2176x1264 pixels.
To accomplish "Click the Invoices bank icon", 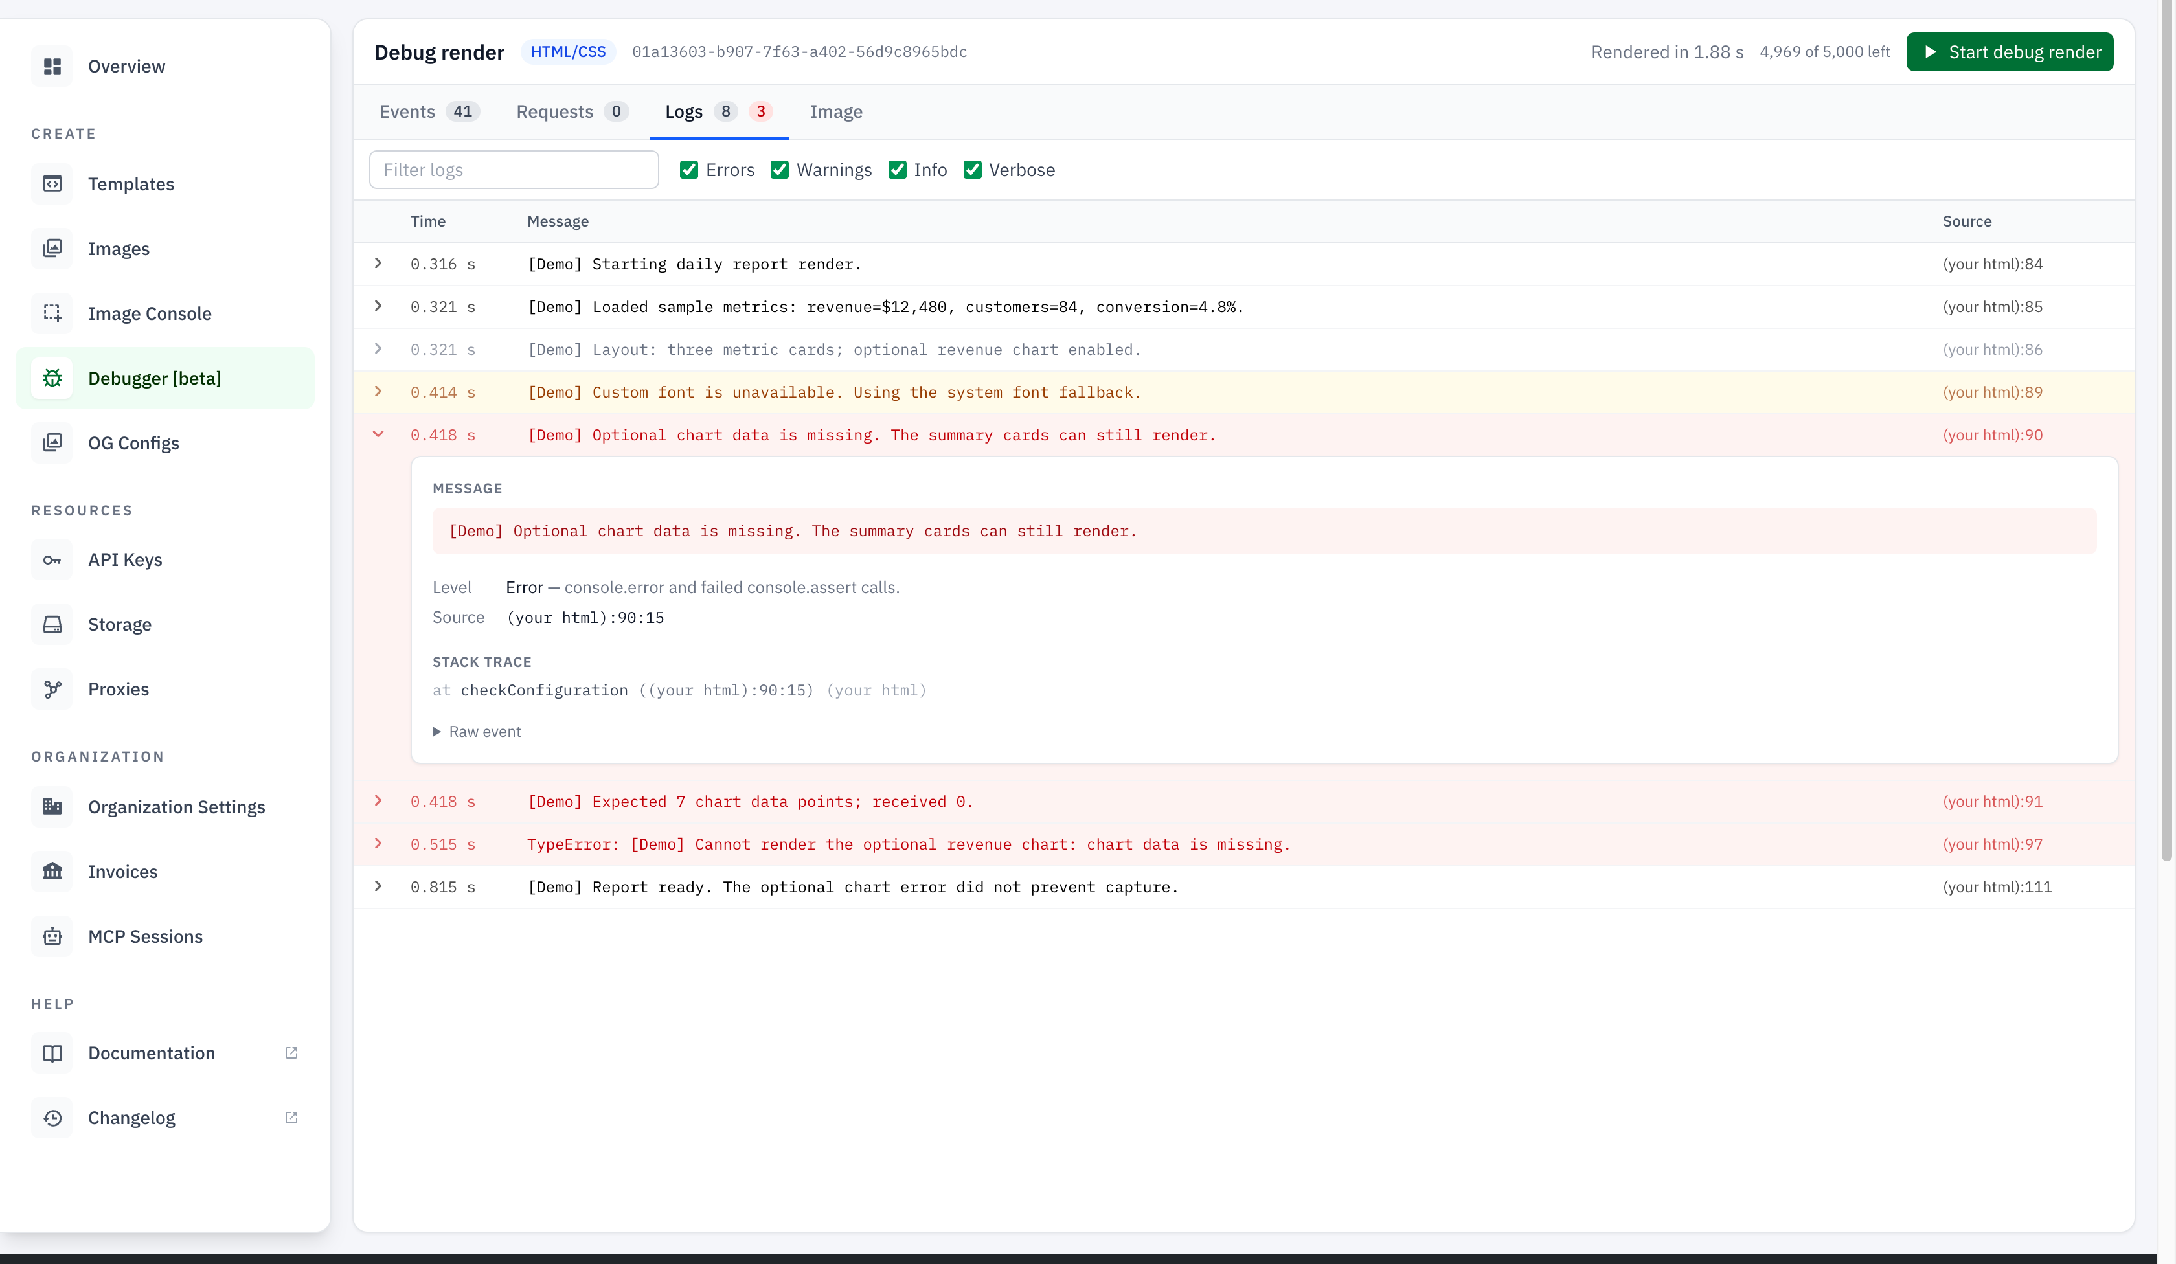I will (52, 871).
